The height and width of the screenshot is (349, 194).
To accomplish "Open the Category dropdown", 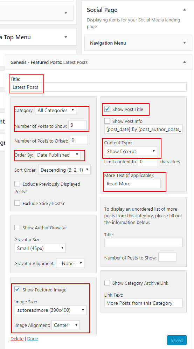I will [x=56, y=110].
